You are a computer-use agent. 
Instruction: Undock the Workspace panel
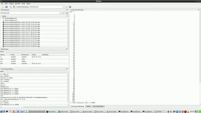pyautogui.click(x=67, y=49)
